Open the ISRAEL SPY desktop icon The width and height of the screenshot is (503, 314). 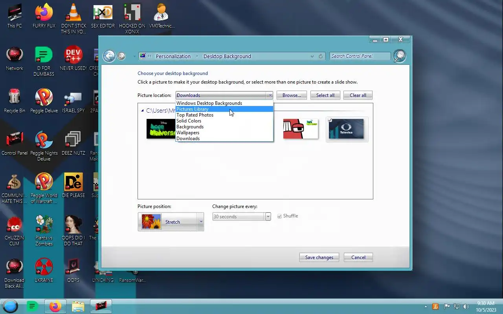[x=73, y=101]
